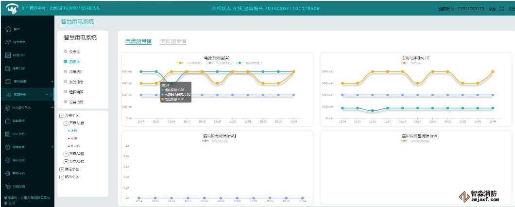The width and height of the screenshot is (515, 207).
Task: Select the 仪表盘 radio option
Action: pos(66,51)
